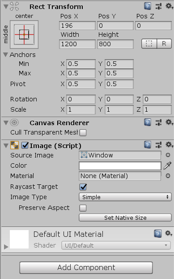
Task: Collapse the Image (Script) component
Action: pyautogui.click(x=6, y=145)
